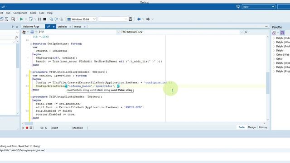Open the Component menu
The image size is (290, 163).
coord(20,13)
